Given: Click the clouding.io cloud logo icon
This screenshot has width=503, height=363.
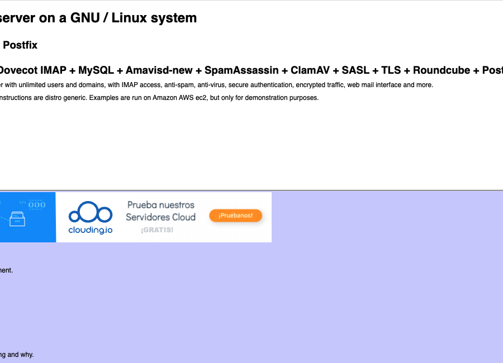Looking at the screenshot, I should [x=90, y=213].
